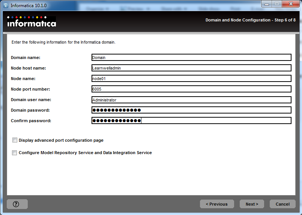Focus the Domain name field
This screenshot has width=302, height=215.
pos(191,57)
